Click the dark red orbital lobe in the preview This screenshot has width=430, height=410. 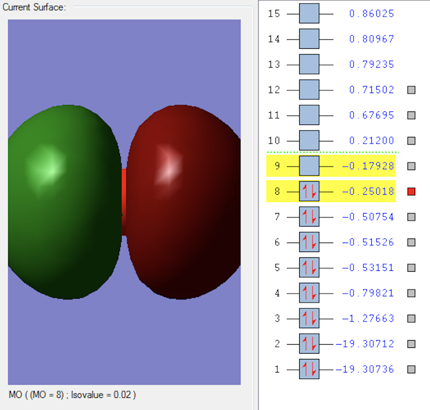(183, 202)
